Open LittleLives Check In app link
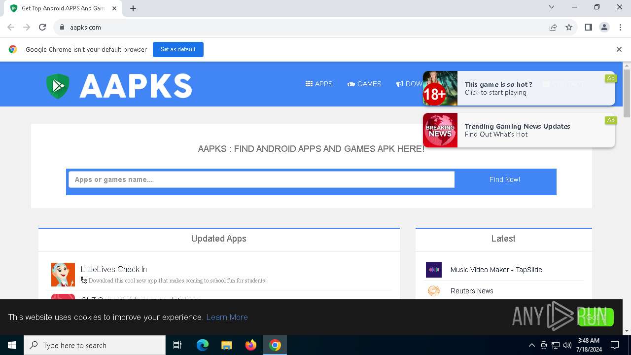Image resolution: width=631 pixels, height=355 pixels. coord(114,269)
